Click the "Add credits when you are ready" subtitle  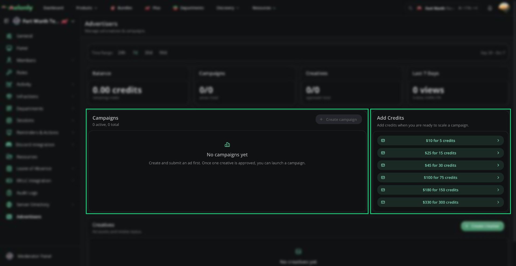[423, 125]
